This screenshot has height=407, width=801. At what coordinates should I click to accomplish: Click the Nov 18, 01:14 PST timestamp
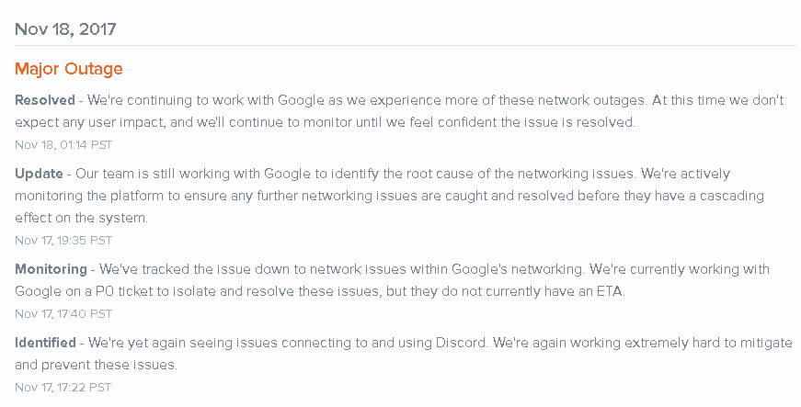click(63, 144)
